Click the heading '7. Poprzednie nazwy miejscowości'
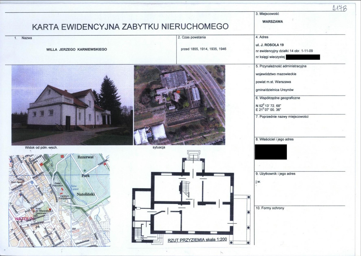 pyautogui.click(x=282, y=117)
